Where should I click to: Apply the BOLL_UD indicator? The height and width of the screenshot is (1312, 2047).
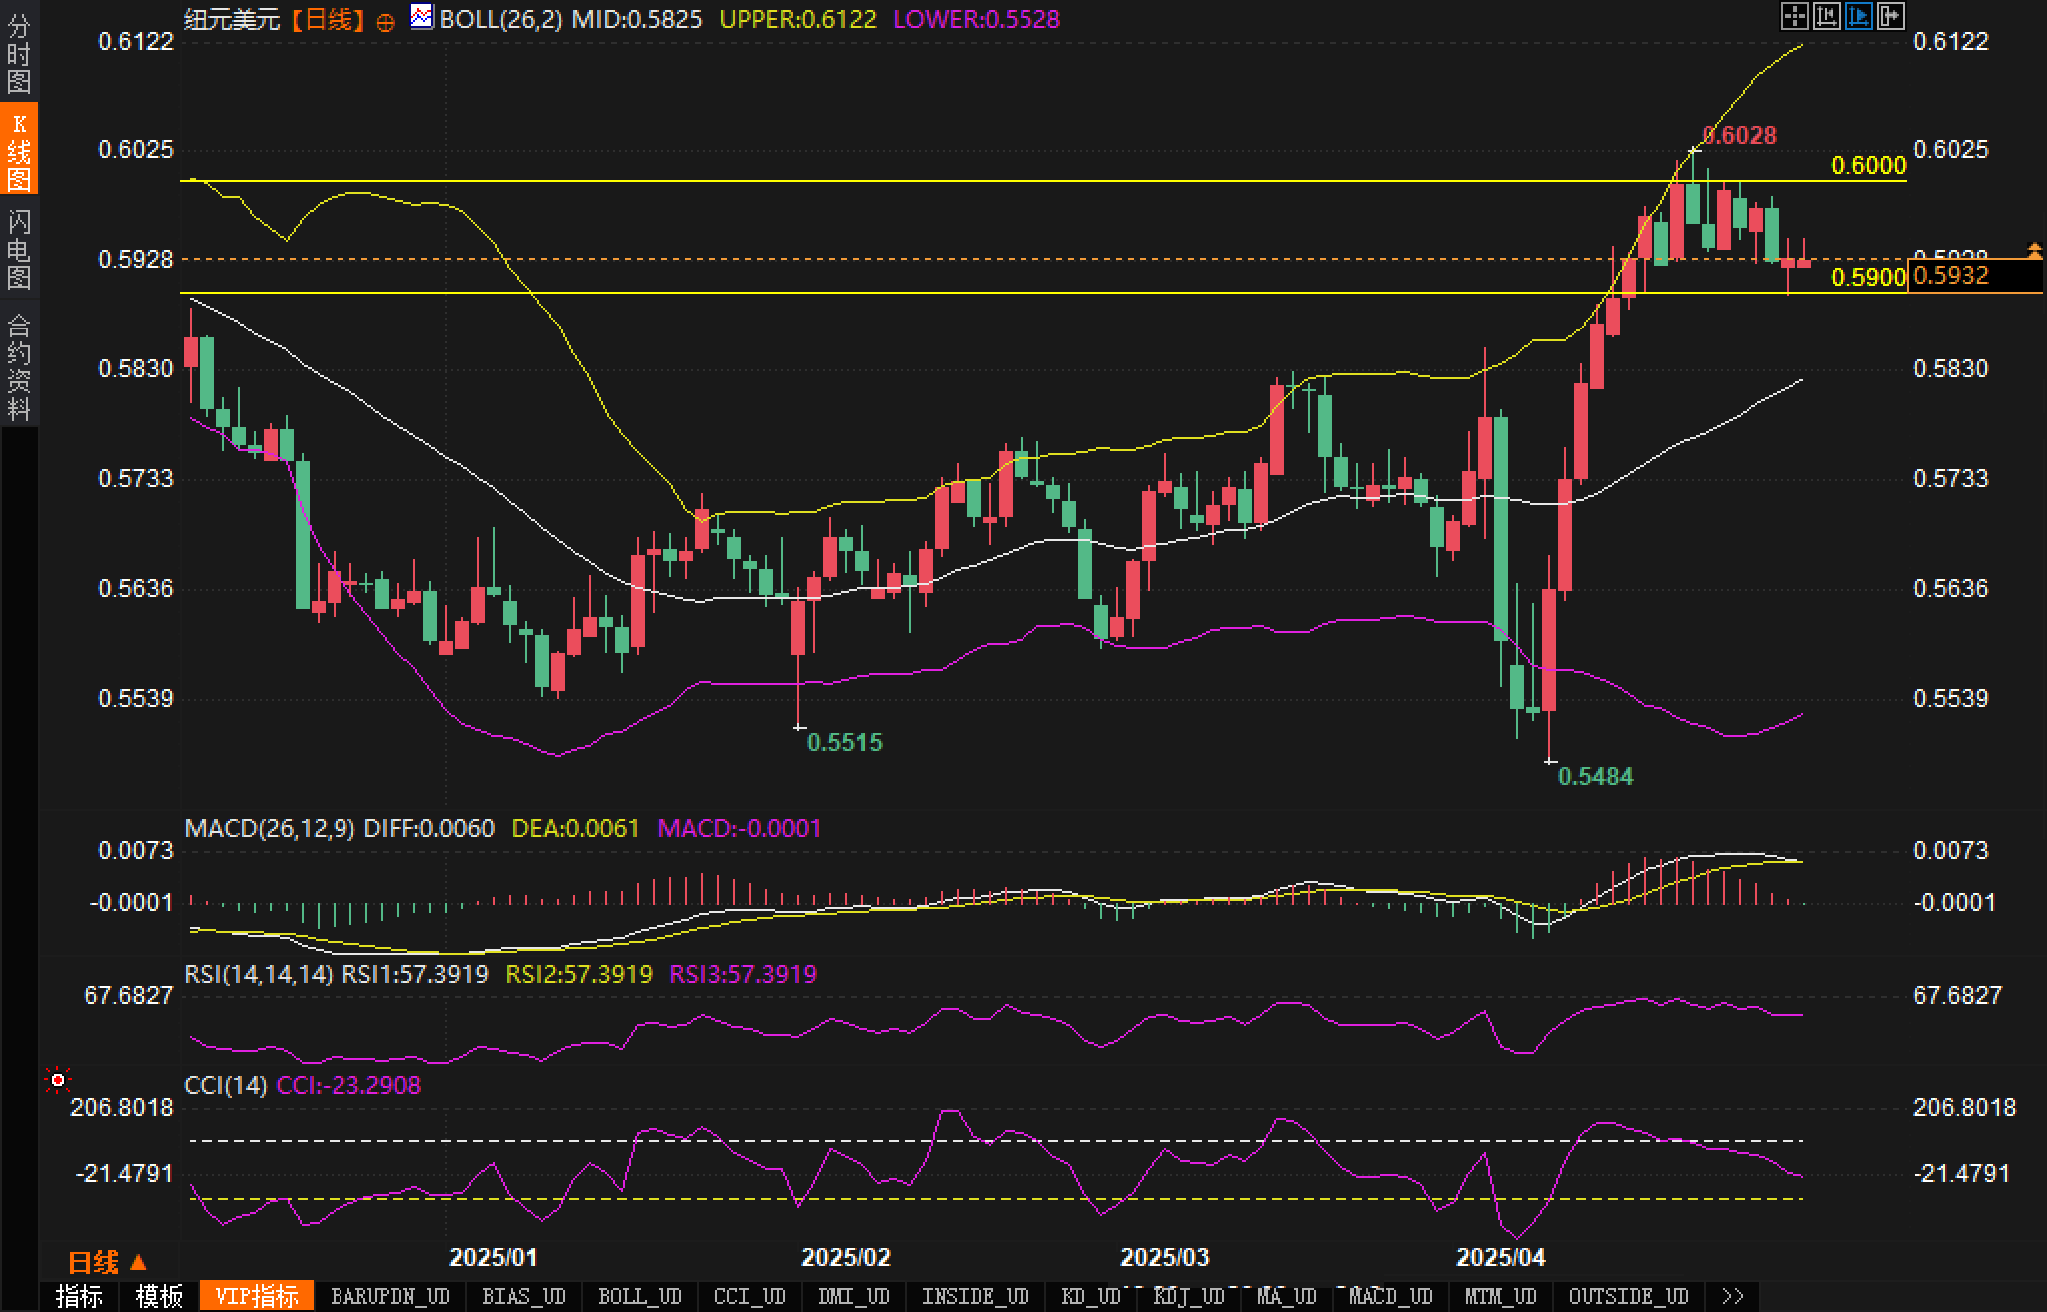(x=639, y=1296)
